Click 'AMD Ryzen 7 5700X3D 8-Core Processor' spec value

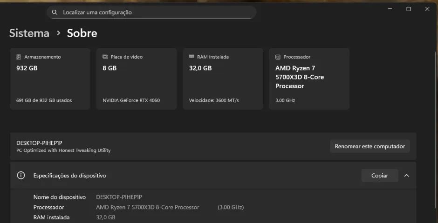(148, 207)
